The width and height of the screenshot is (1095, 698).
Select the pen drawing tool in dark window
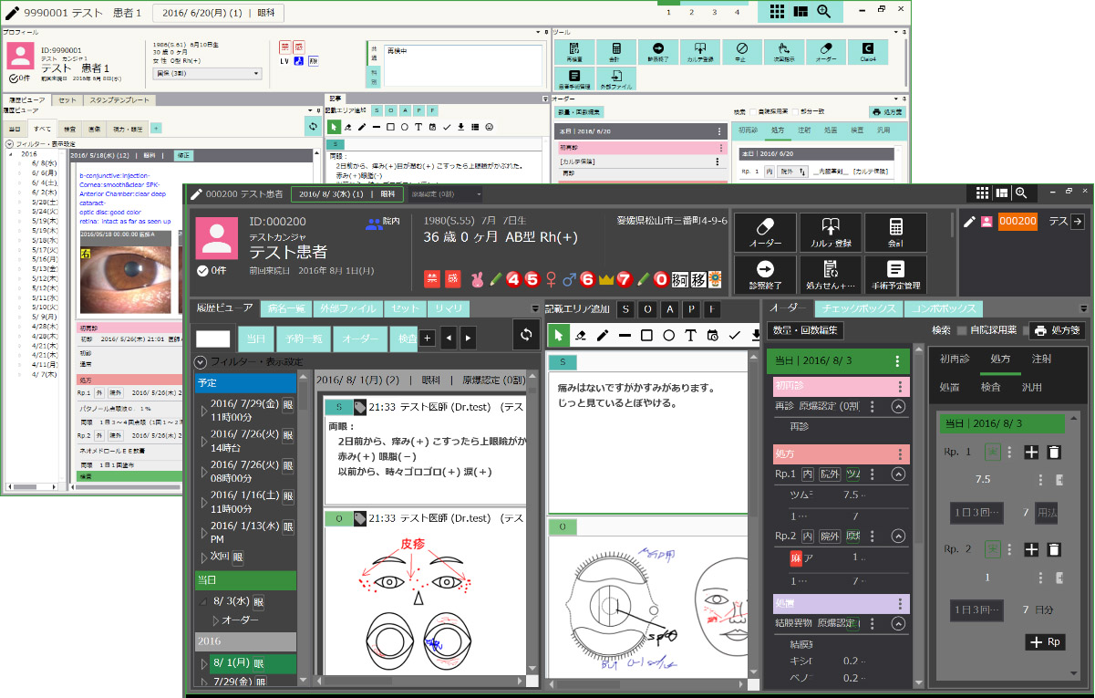[x=603, y=336]
